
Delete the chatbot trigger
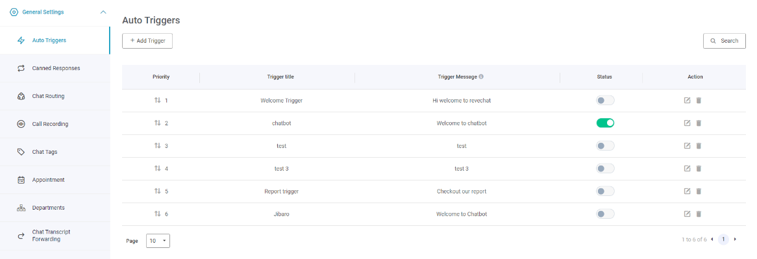pyautogui.click(x=699, y=123)
